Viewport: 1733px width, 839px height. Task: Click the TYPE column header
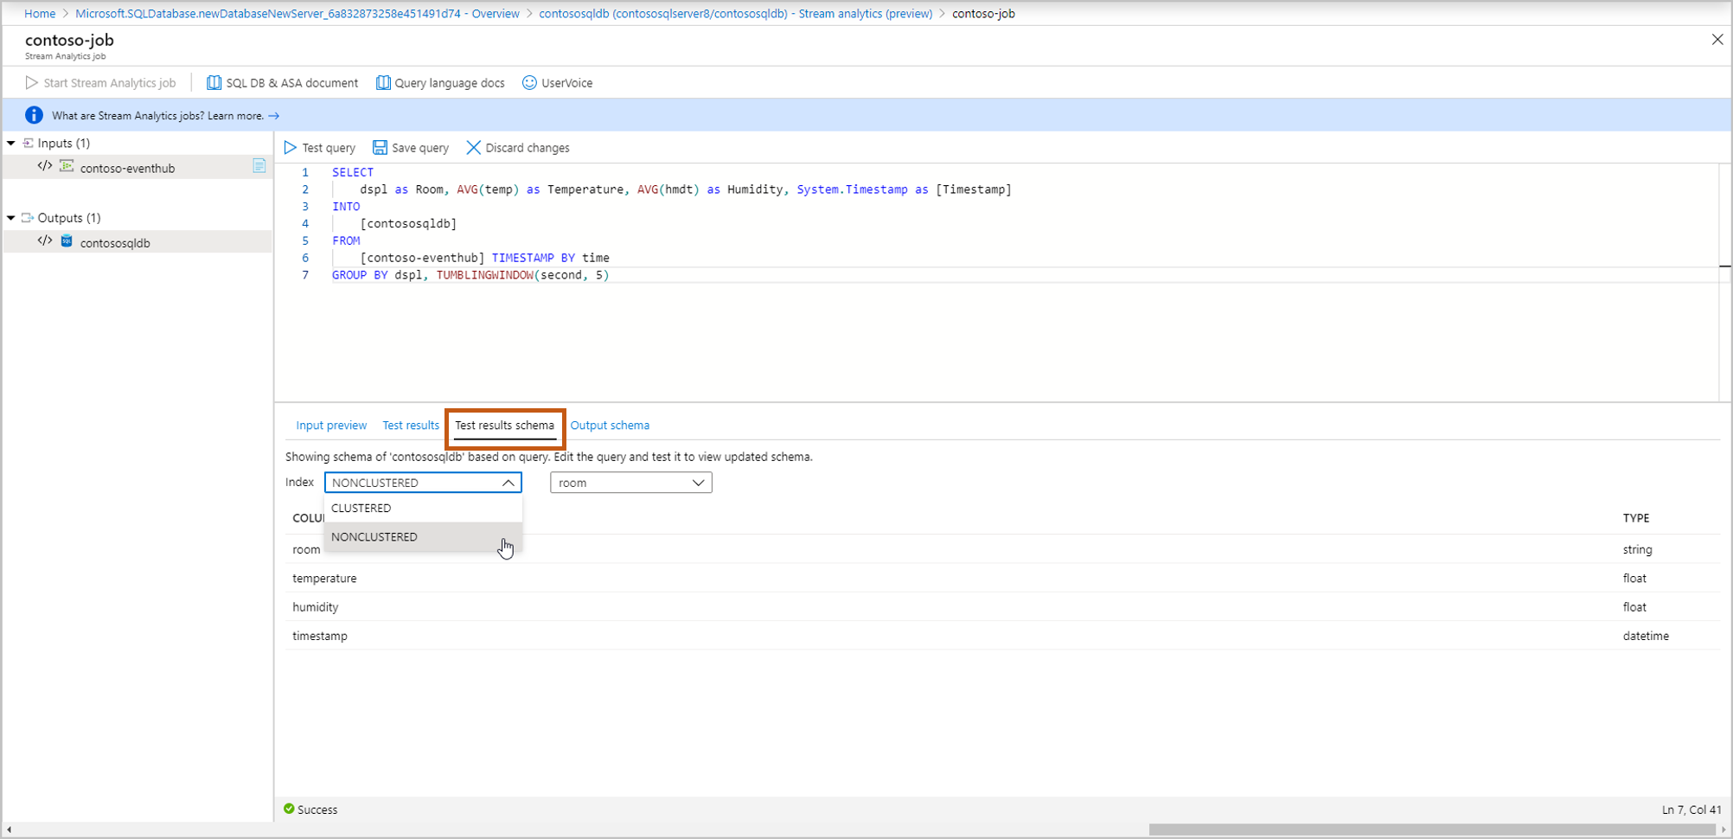[x=1636, y=518]
